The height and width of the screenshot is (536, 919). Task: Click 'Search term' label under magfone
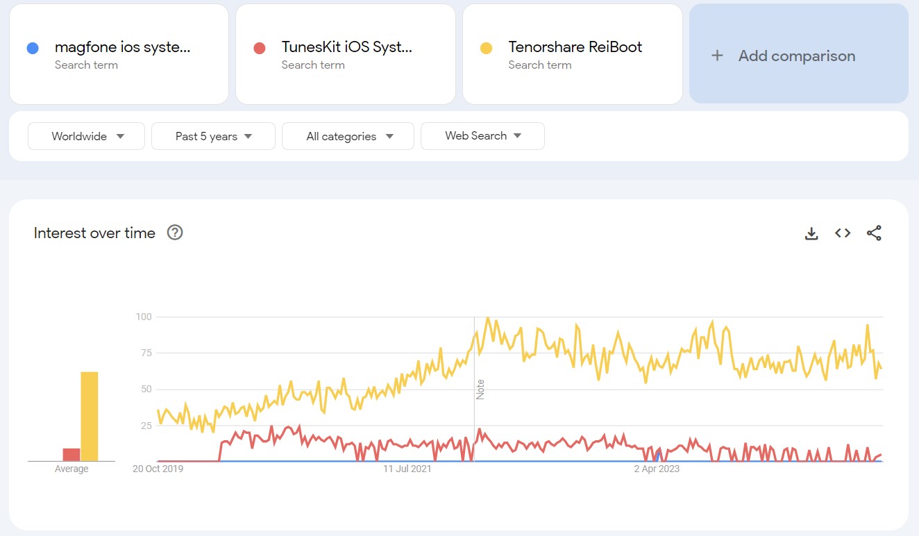click(x=86, y=65)
